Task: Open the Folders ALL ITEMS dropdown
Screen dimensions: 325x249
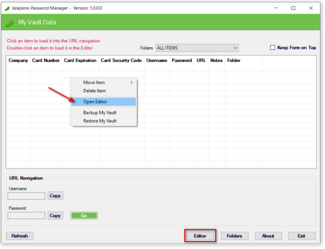Action: pos(198,48)
